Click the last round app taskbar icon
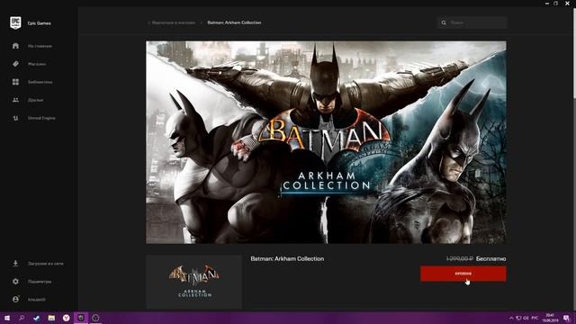The width and height of the screenshot is (576, 324). [95, 318]
